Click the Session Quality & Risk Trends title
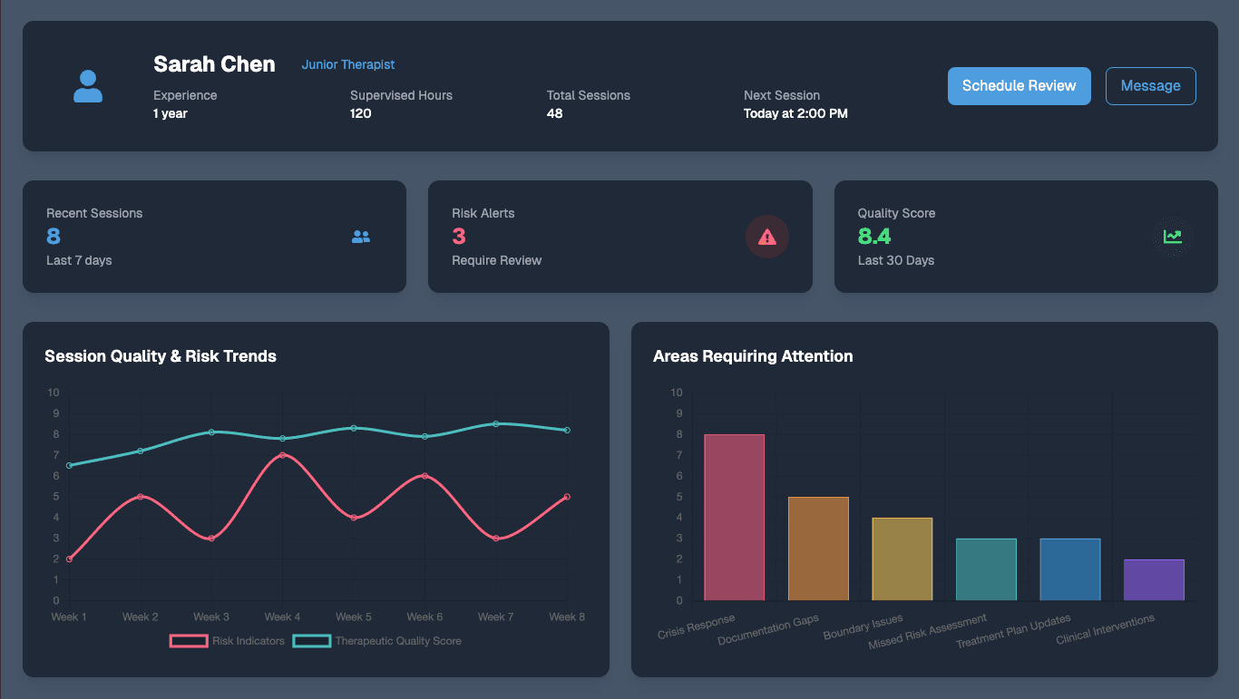The width and height of the screenshot is (1239, 699). point(161,356)
